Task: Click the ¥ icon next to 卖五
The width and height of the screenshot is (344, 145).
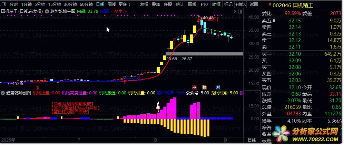Action: 273,21
